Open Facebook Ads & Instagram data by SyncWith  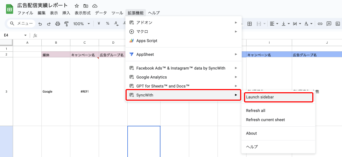pyautogui.click(x=184, y=68)
